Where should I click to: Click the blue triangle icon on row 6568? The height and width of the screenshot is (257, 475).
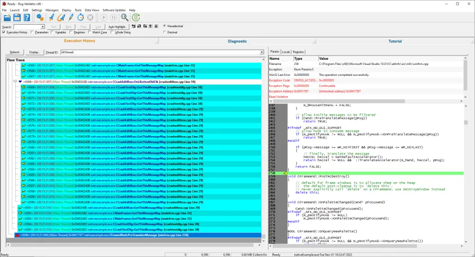click(x=20, y=82)
